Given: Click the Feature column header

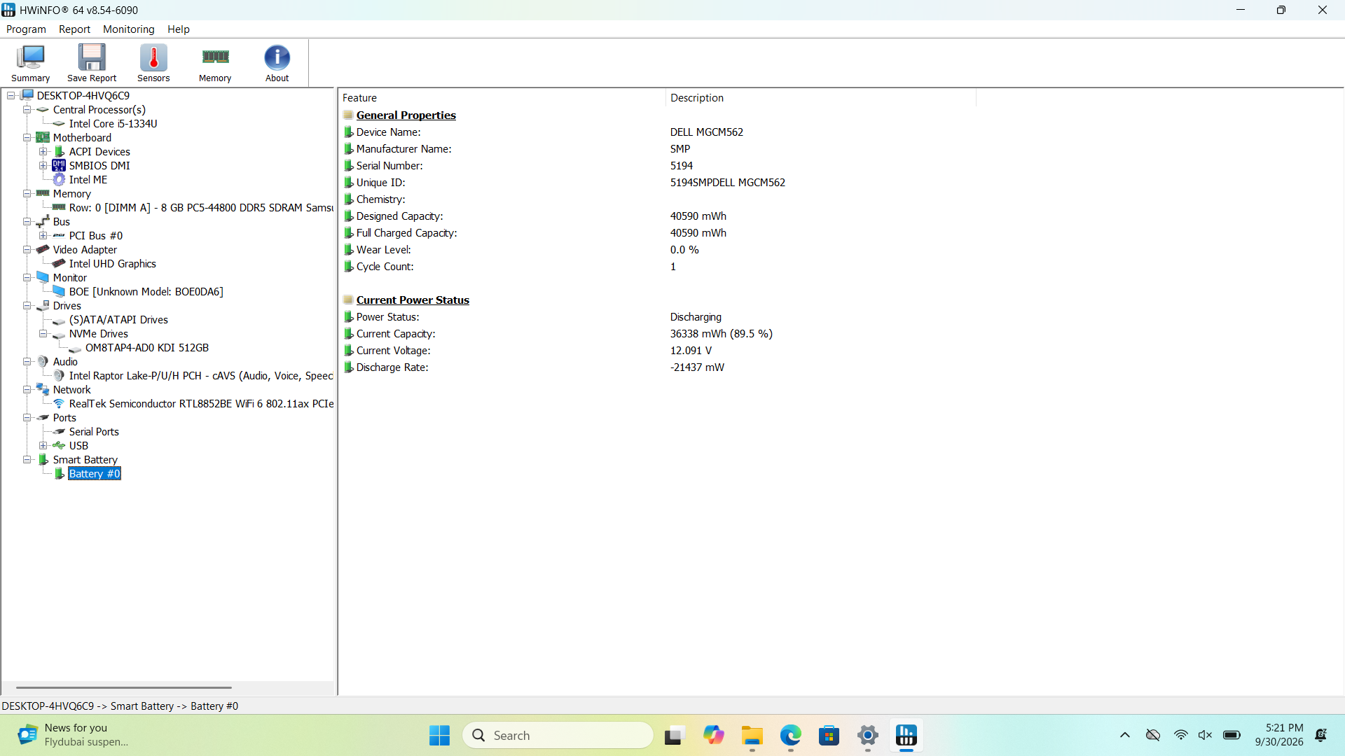Looking at the screenshot, I should (502, 98).
